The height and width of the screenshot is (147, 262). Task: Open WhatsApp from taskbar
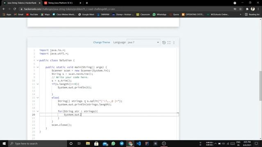tap(113, 143)
